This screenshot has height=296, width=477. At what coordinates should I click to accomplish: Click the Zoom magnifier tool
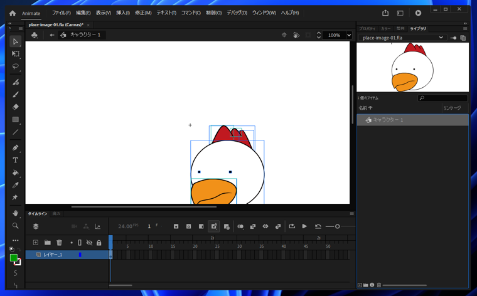pyautogui.click(x=16, y=226)
